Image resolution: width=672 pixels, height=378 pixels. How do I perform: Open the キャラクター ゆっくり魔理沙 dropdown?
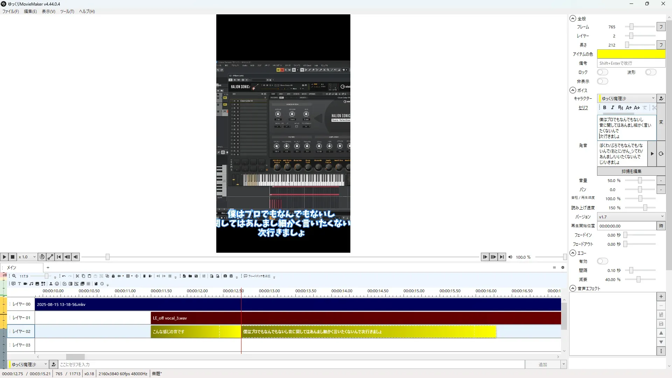click(627, 98)
